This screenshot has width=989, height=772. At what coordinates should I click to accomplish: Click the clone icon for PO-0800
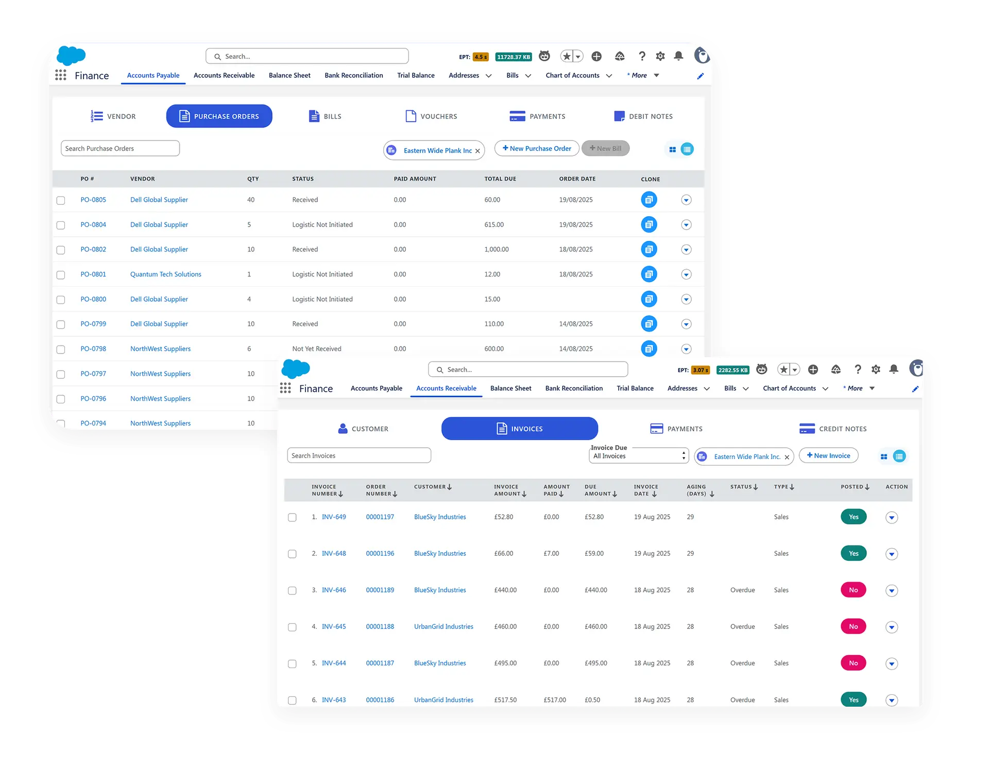pos(649,299)
